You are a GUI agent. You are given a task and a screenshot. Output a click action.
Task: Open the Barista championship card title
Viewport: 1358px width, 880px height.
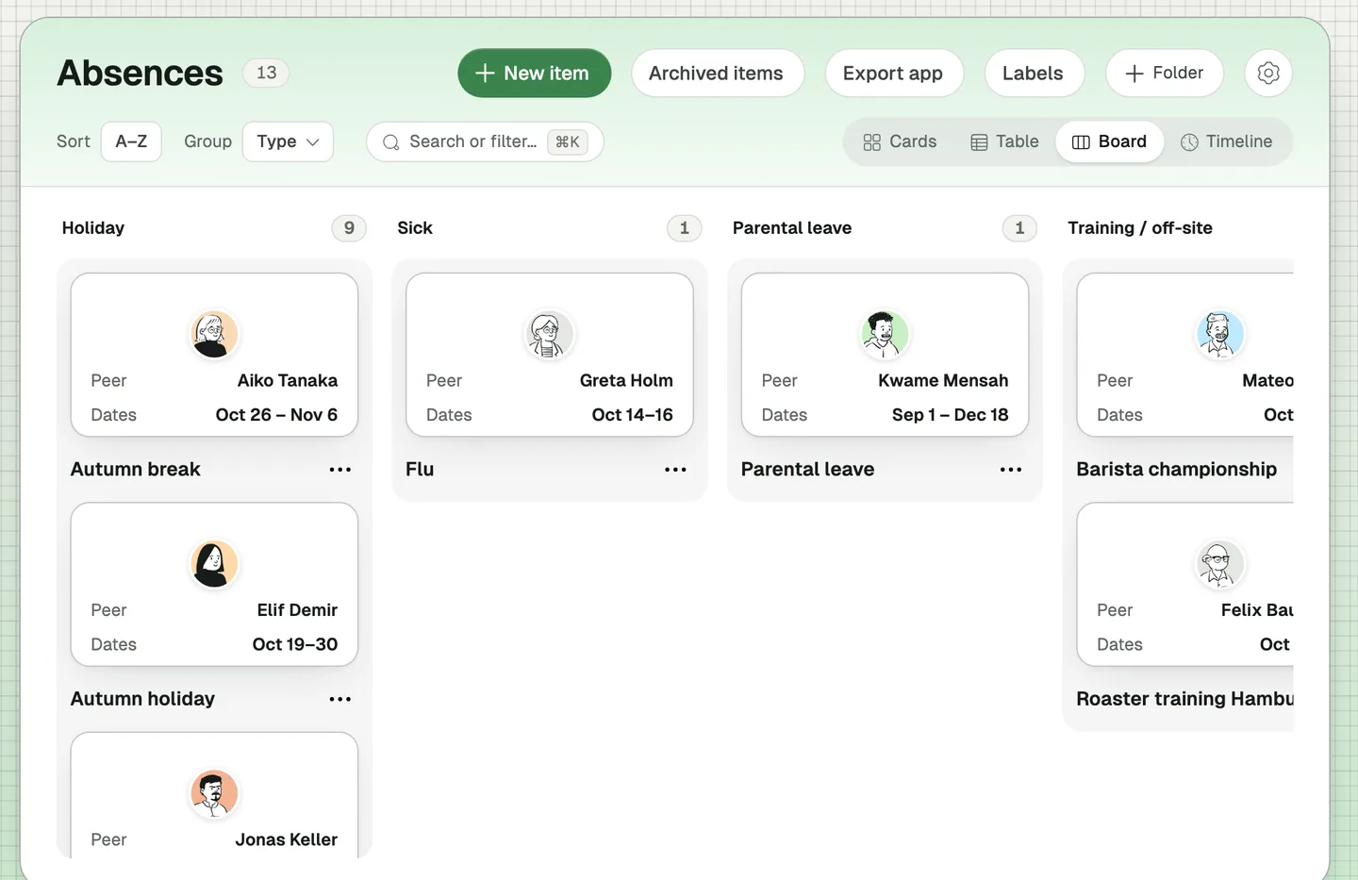coord(1177,469)
